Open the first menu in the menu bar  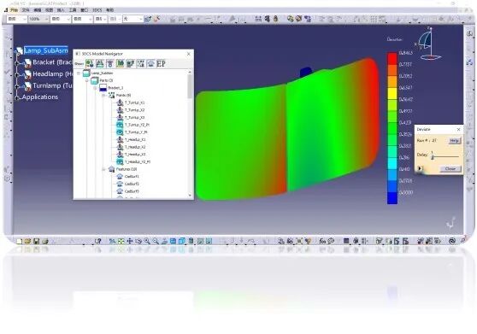[14, 10]
